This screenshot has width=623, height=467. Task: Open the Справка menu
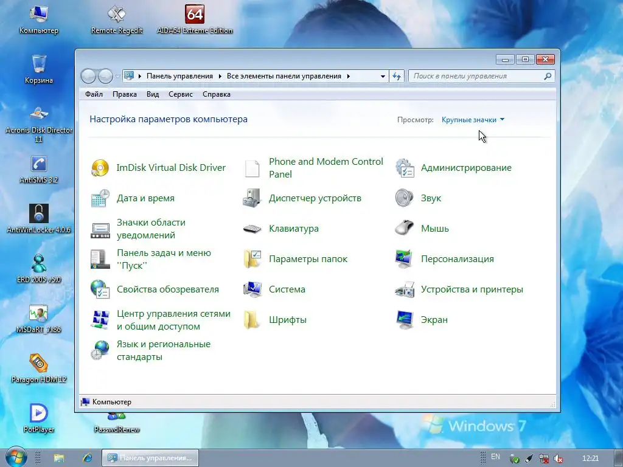(x=217, y=94)
